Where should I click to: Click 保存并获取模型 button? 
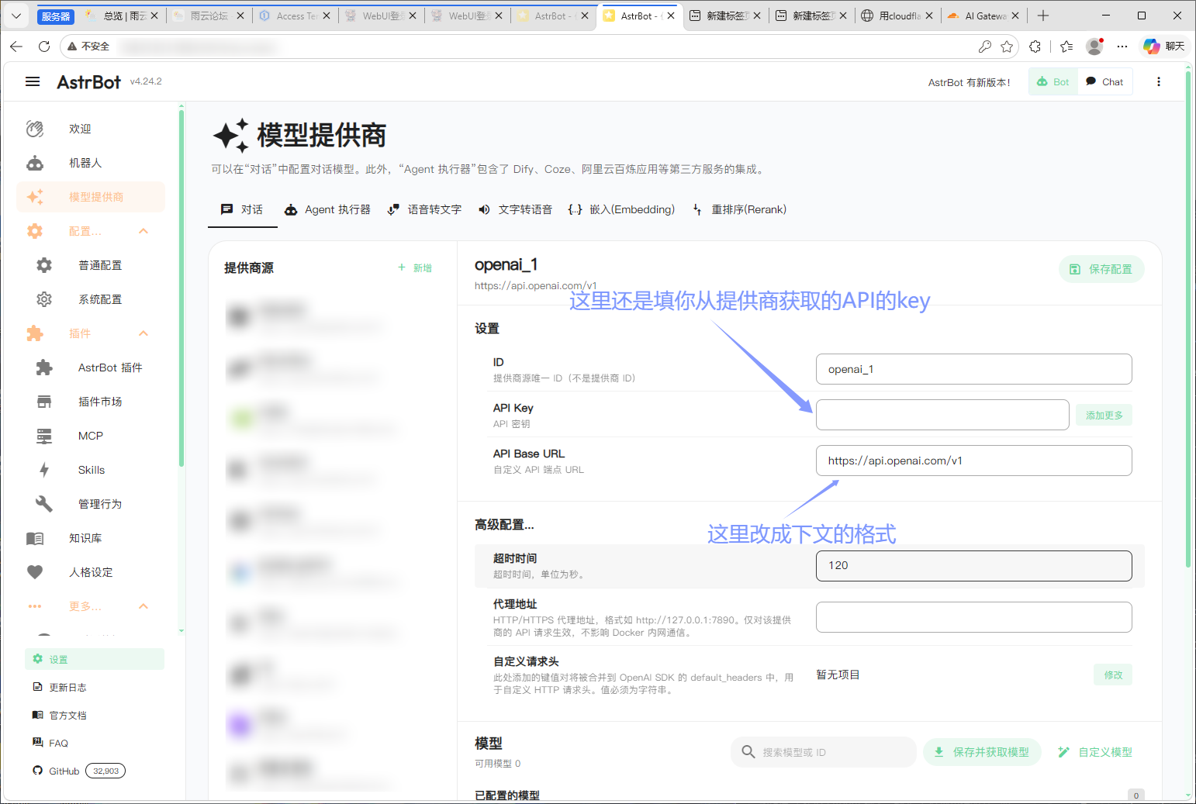click(x=982, y=752)
